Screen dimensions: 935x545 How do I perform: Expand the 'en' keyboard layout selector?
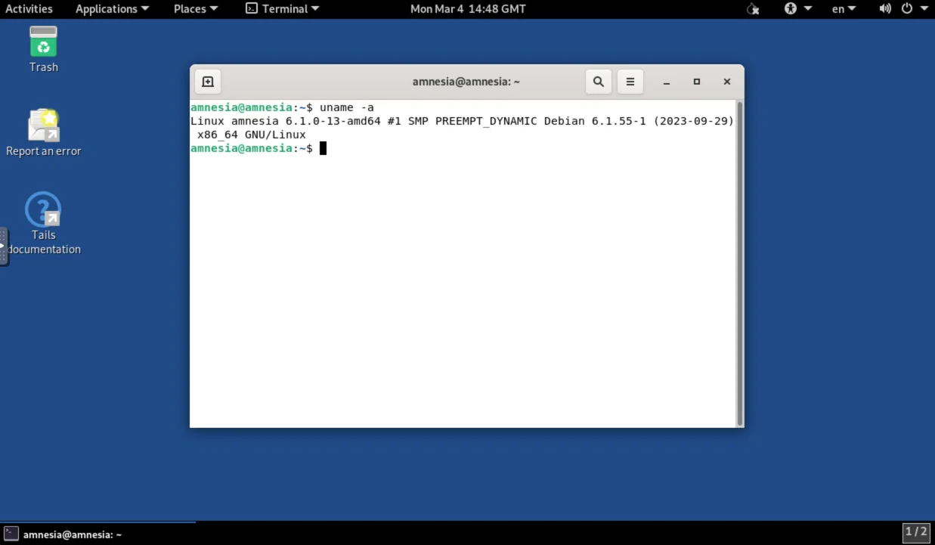843,9
